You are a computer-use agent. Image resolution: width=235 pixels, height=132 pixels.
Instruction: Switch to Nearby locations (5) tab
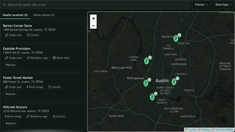[x=15, y=15]
